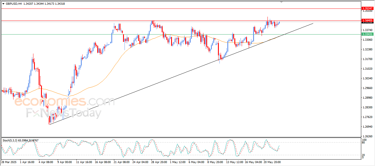
Task: Click the 9 Apr 00:00 time label
Action: [x=64, y=162]
